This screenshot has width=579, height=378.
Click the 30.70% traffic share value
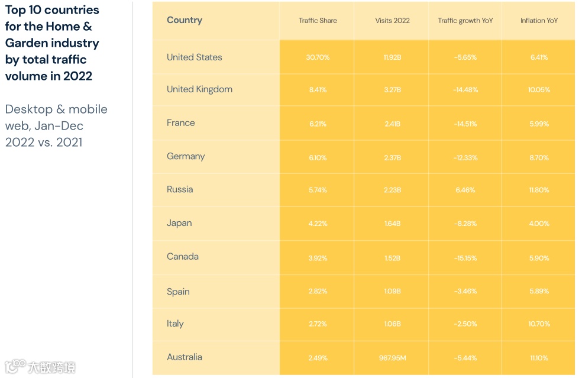318,57
